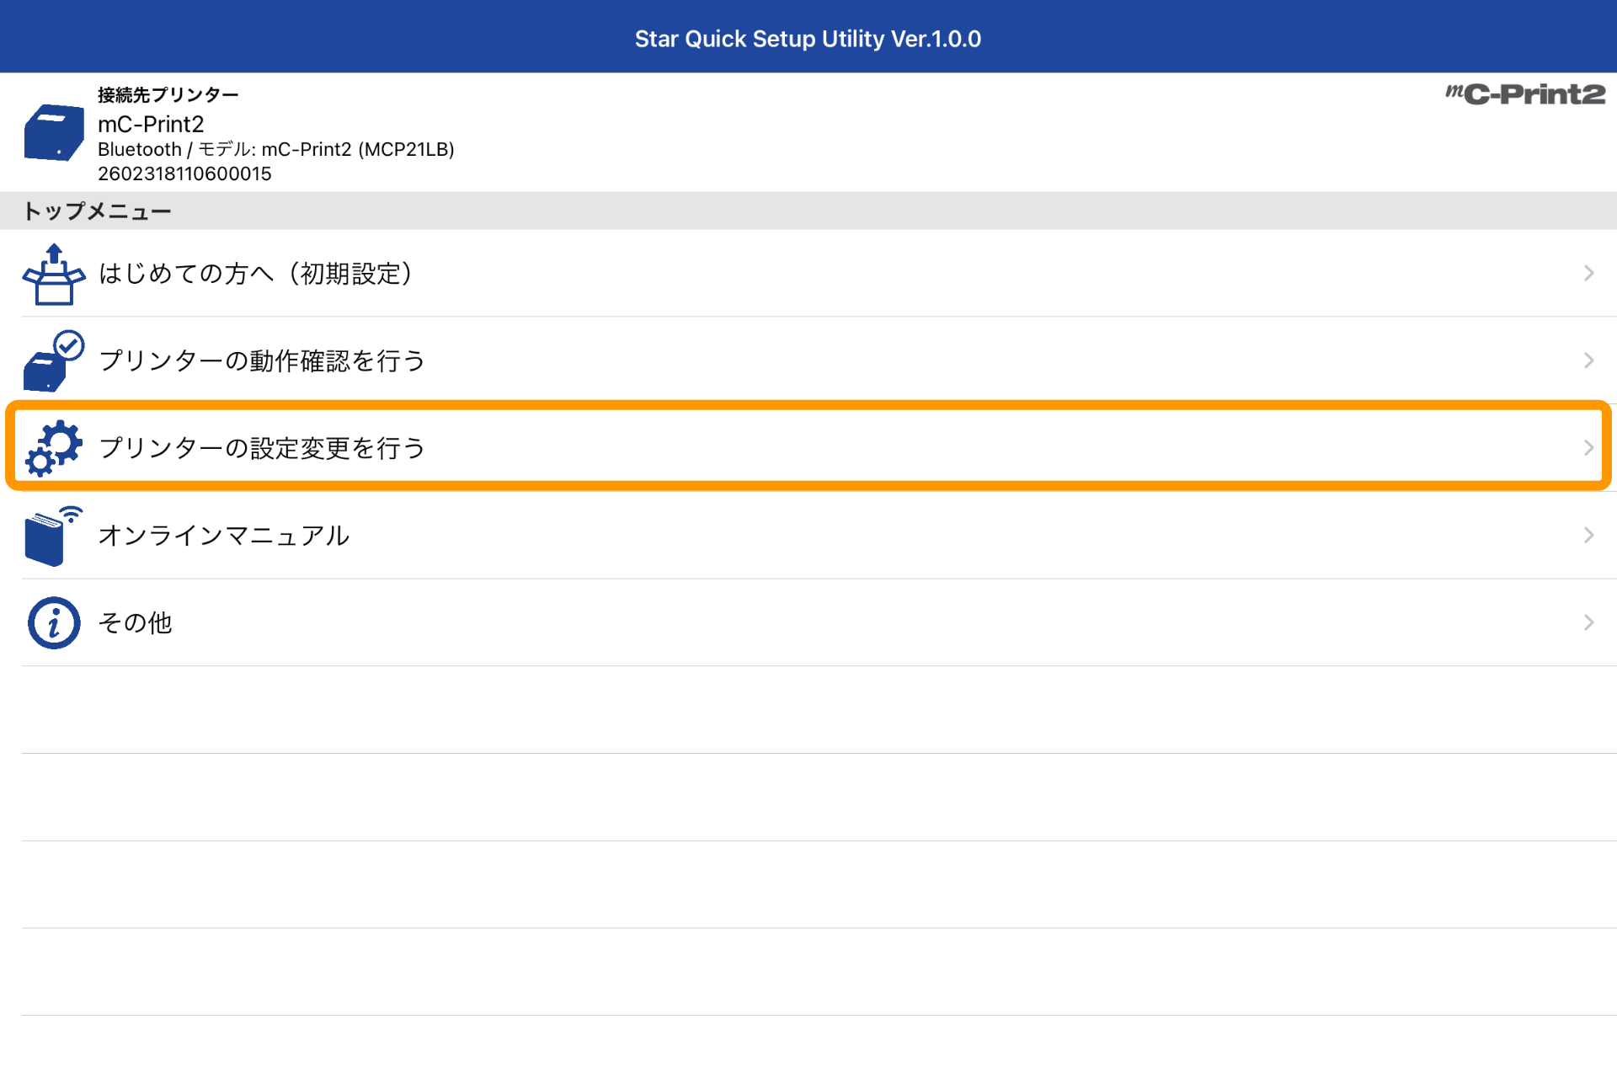Image resolution: width=1617 pixels, height=1078 pixels.
Task: Click the mC-Print2 logo at top right
Action: coord(1524,94)
